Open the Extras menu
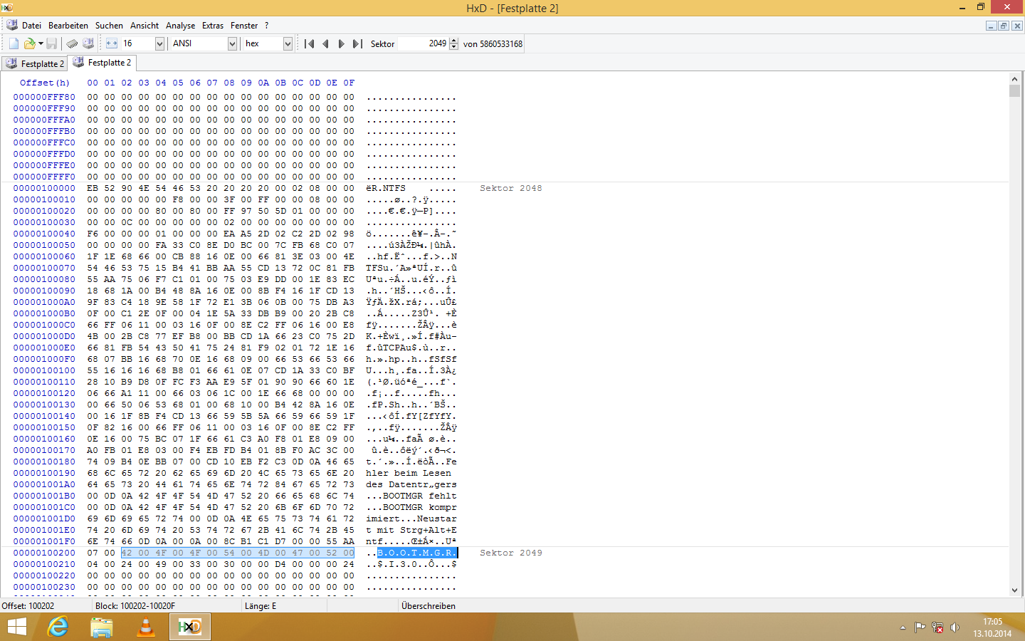Image resolution: width=1025 pixels, height=641 pixels. point(212,25)
